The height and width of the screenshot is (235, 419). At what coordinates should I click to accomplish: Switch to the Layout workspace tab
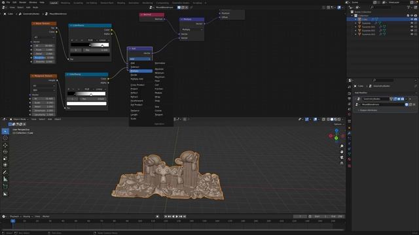pos(54,3)
